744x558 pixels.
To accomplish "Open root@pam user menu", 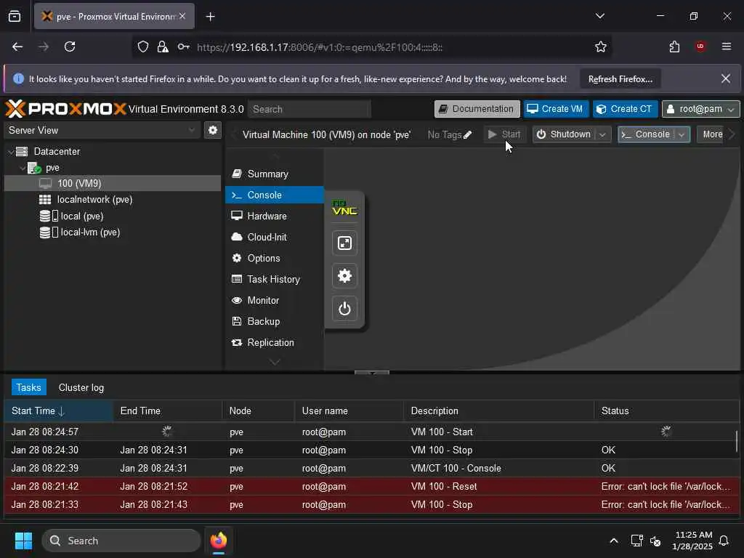I will pos(700,109).
